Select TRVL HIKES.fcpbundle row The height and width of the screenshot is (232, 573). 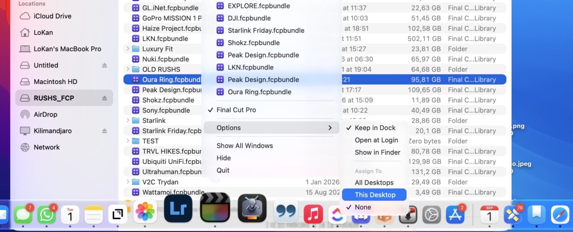click(315, 151)
